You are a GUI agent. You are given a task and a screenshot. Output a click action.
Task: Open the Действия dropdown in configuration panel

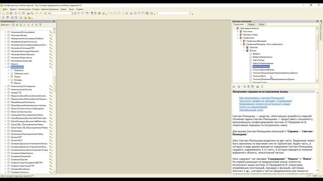pos(6,25)
